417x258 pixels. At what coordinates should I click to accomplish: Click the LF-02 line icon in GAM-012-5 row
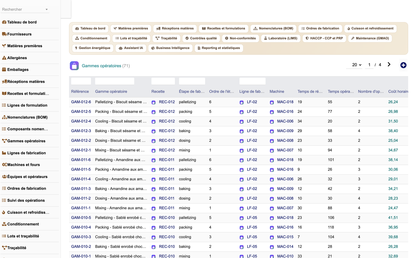[x=242, y=112]
